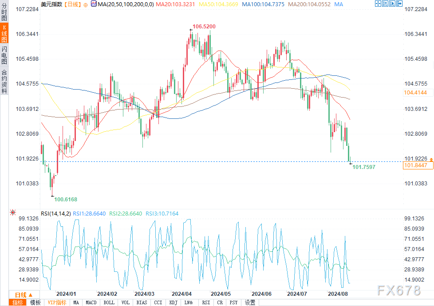Image resolution: width=434 pixels, height=306 pixels.
Task: Click the 美元指数 chart title
Action: pyautogui.click(x=51, y=4)
